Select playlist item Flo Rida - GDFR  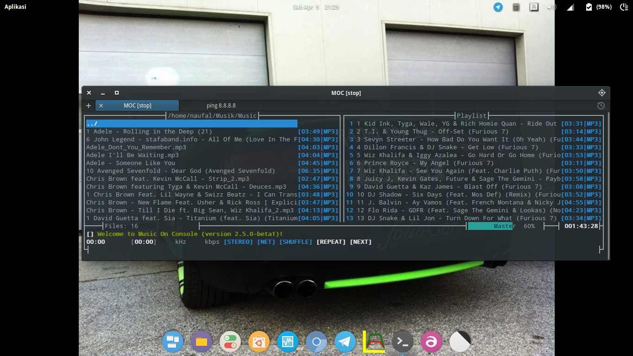473,210
